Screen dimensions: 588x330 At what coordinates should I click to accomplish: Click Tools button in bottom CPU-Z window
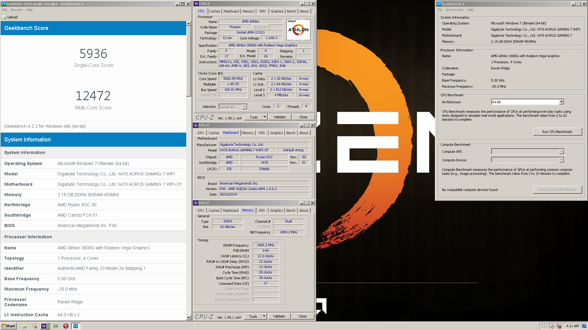click(253, 316)
